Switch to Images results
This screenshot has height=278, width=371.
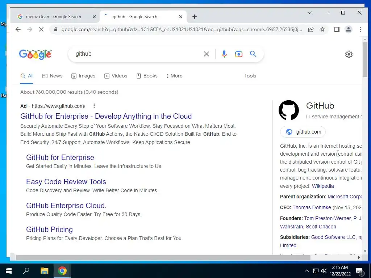84,76
